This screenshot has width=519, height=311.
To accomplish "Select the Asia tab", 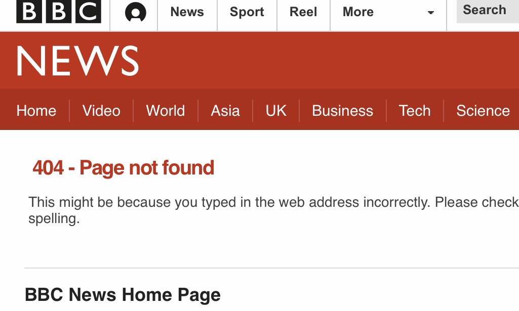I will 225,111.
